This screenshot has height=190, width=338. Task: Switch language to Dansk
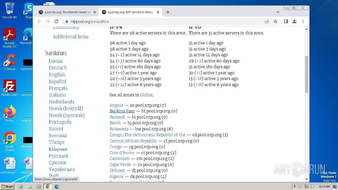point(56,61)
